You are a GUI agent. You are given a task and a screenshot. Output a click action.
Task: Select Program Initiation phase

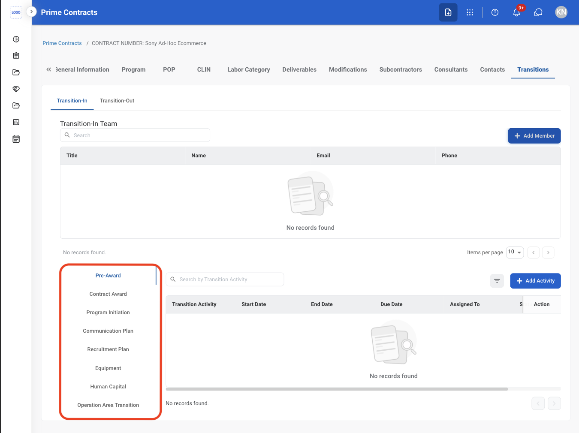coord(108,313)
